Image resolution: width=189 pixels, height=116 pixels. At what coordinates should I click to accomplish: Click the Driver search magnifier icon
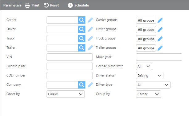coord(82,29)
